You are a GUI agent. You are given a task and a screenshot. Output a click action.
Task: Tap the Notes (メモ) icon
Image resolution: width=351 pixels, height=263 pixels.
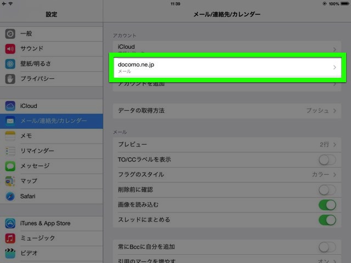10,136
